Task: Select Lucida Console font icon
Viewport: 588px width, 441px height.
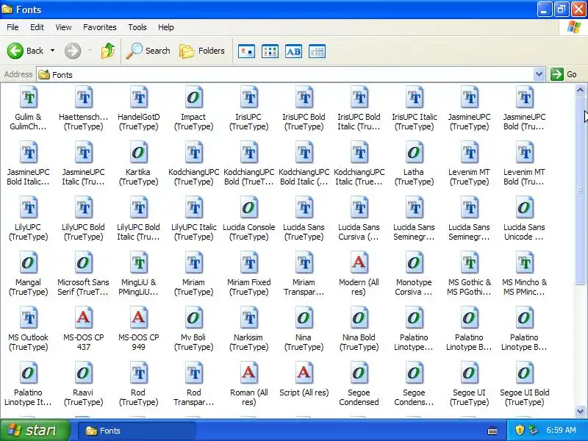Action: click(x=248, y=208)
